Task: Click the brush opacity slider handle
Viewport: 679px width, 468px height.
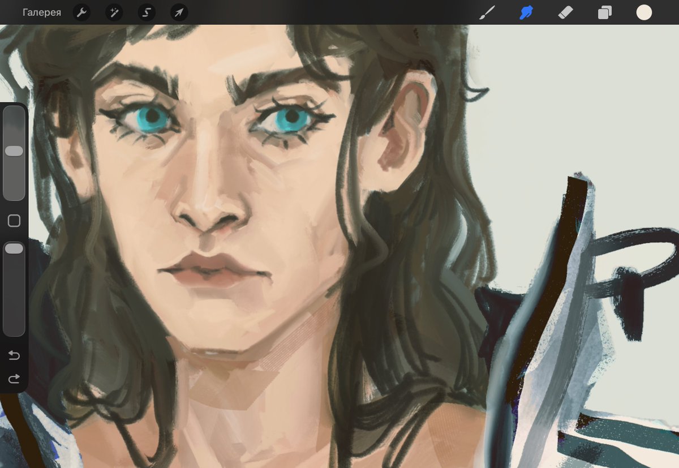Action: 14,249
